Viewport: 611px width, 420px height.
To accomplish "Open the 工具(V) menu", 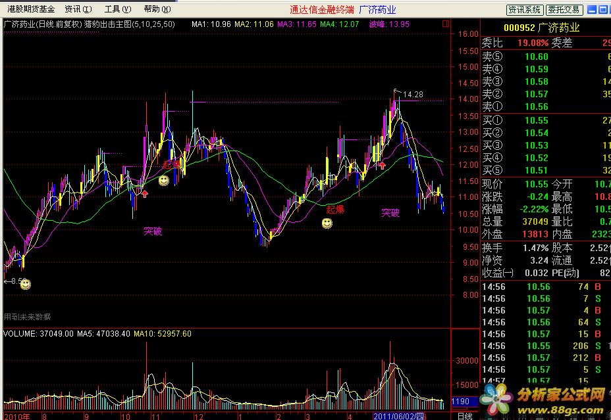I will tap(118, 9).
